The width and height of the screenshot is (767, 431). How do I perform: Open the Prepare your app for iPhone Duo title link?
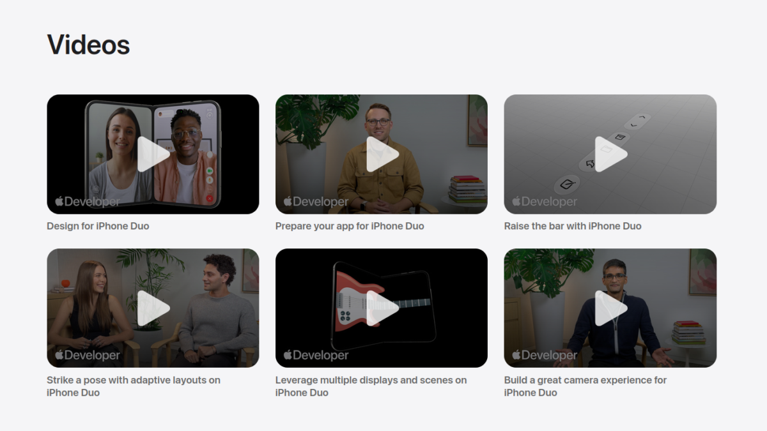point(350,226)
